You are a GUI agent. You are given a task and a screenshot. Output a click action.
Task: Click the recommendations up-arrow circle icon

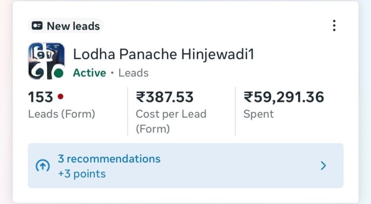(x=42, y=166)
